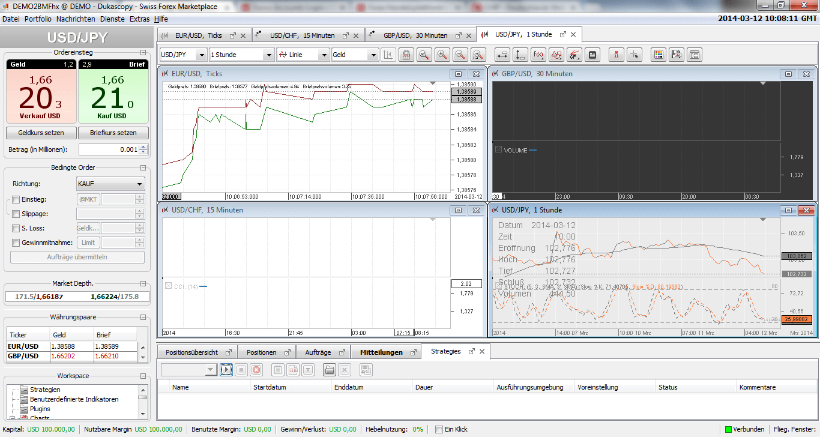Click the run strategy play button

[226, 370]
